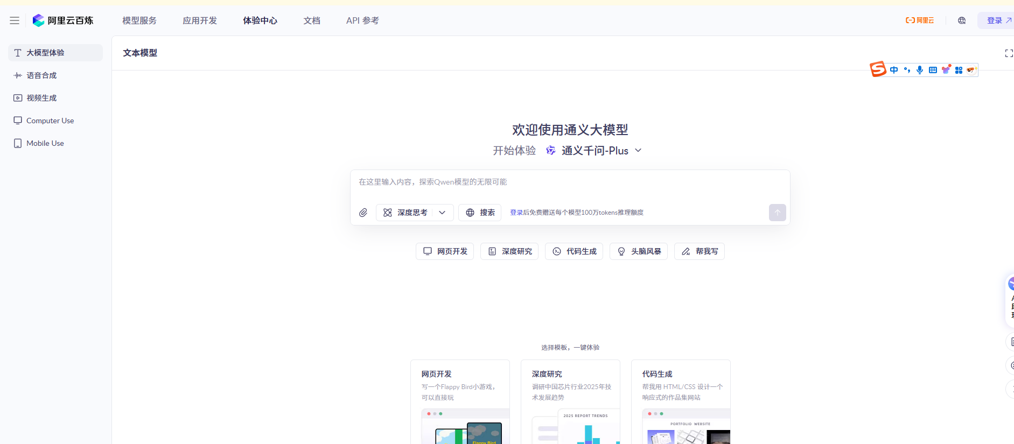
Task: Toggle the 搜索 web search option
Action: (480, 213)
